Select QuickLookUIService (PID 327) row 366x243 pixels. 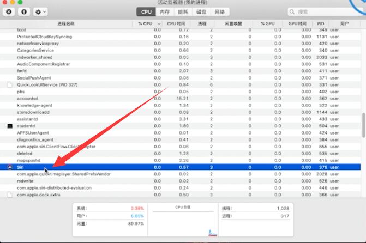pyautogui.click(x=180, y=85)
